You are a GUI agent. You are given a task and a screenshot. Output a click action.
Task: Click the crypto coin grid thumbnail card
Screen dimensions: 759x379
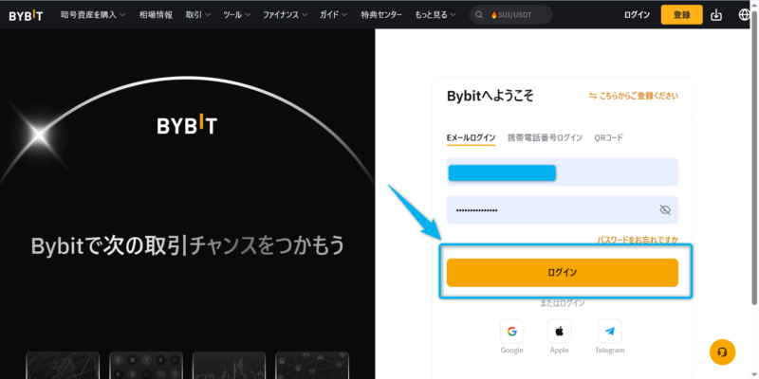(x=146, y=365)
